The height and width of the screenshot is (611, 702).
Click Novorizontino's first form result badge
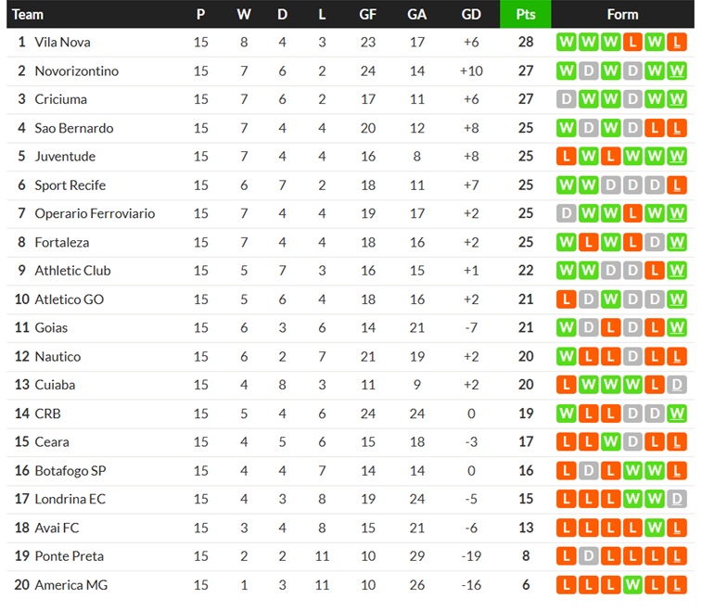(x=567, y=70)
